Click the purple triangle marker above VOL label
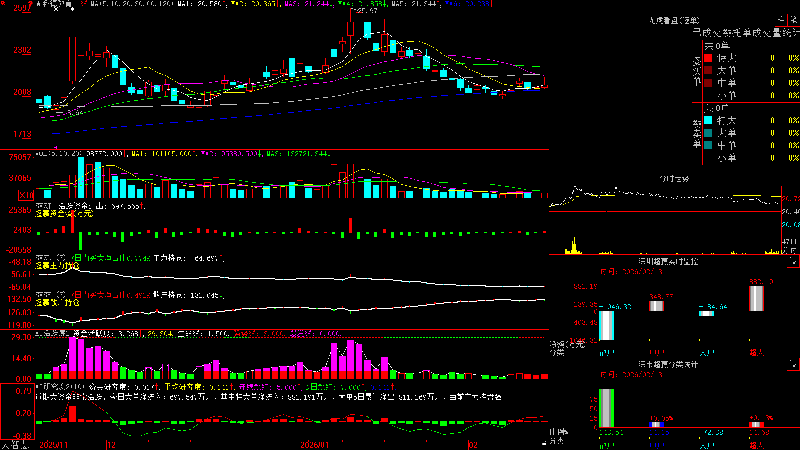 (x=55, y=147)
